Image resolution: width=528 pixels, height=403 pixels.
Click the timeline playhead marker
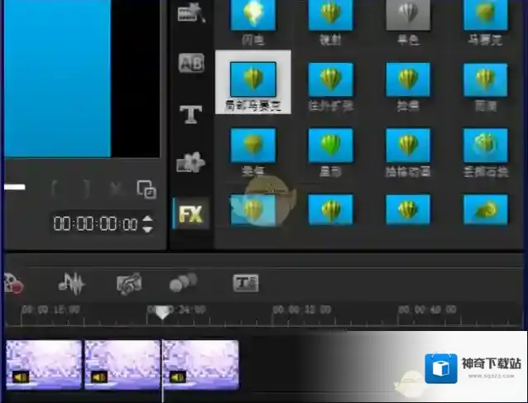click(x=163, y=313)
